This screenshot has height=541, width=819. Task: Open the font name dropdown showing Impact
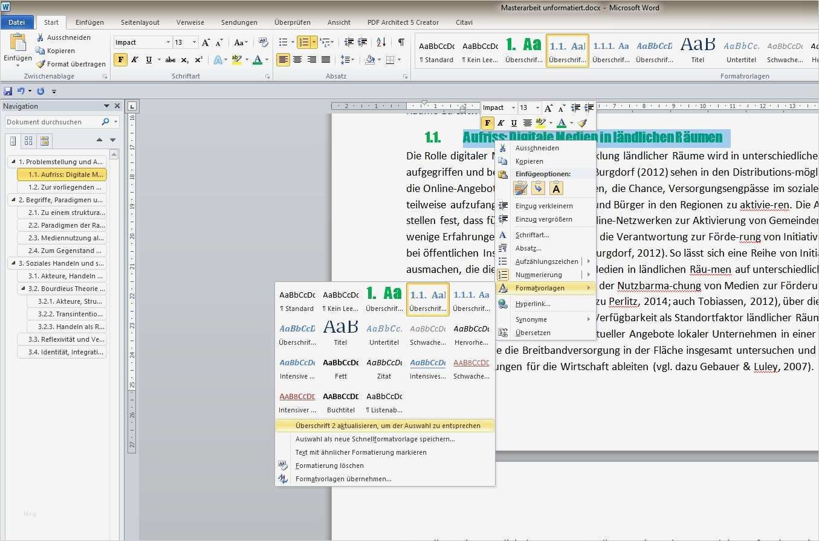[168, 42]
